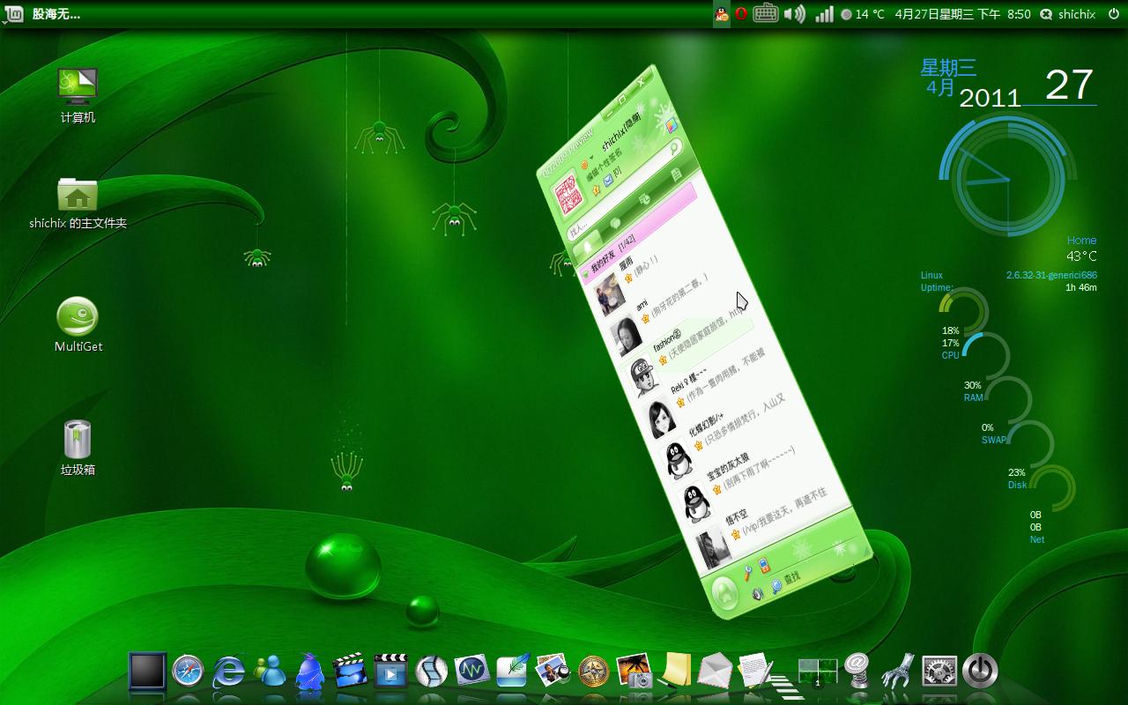Viewport: 1128px width, 705px height.
Task: Open the Linux Mint menu icon
Action: click(x=12, y=13)
